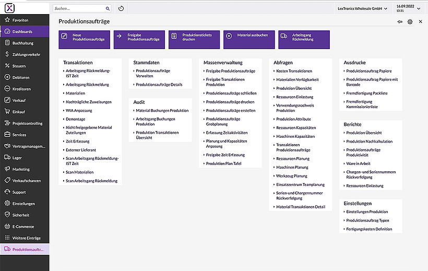Open Produktionsaufträge schließen link
Viewport: 428px width, 271px height.
click(231, 93)
